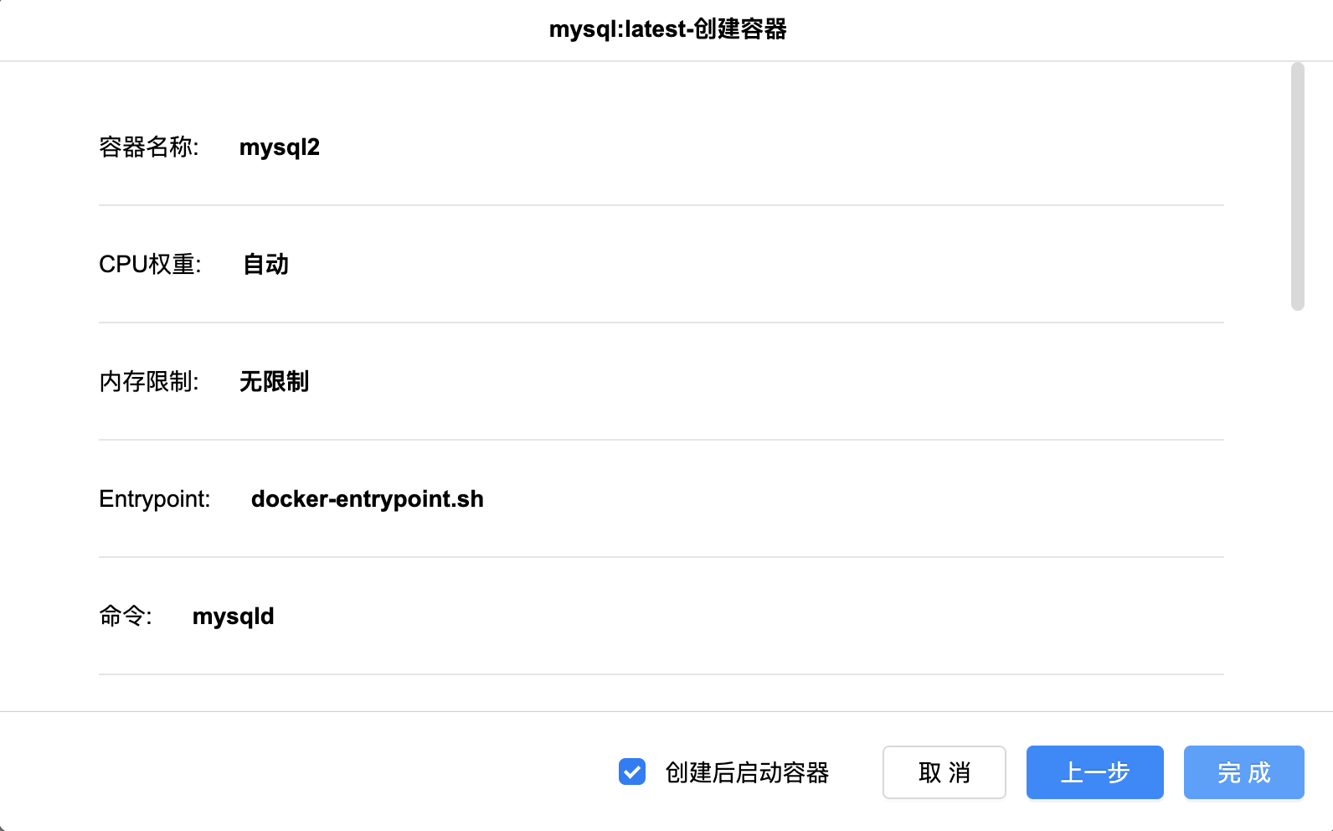Screen dimensions: 1333x831
Task: Go back with the 上一步 button
Action: coord(1094,772)
